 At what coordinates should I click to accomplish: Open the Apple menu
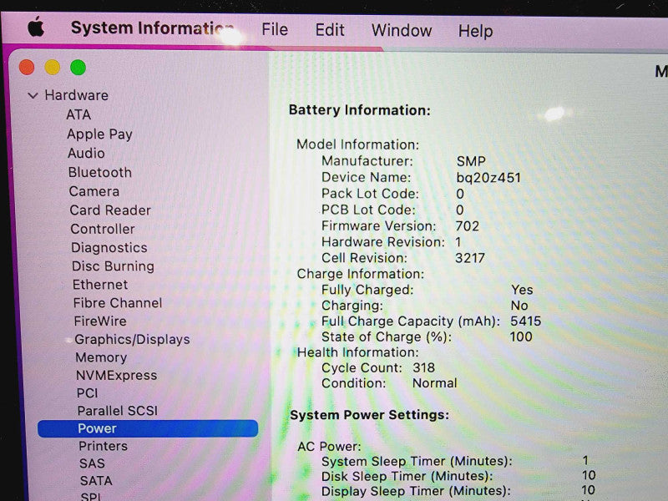coord(36,28)
